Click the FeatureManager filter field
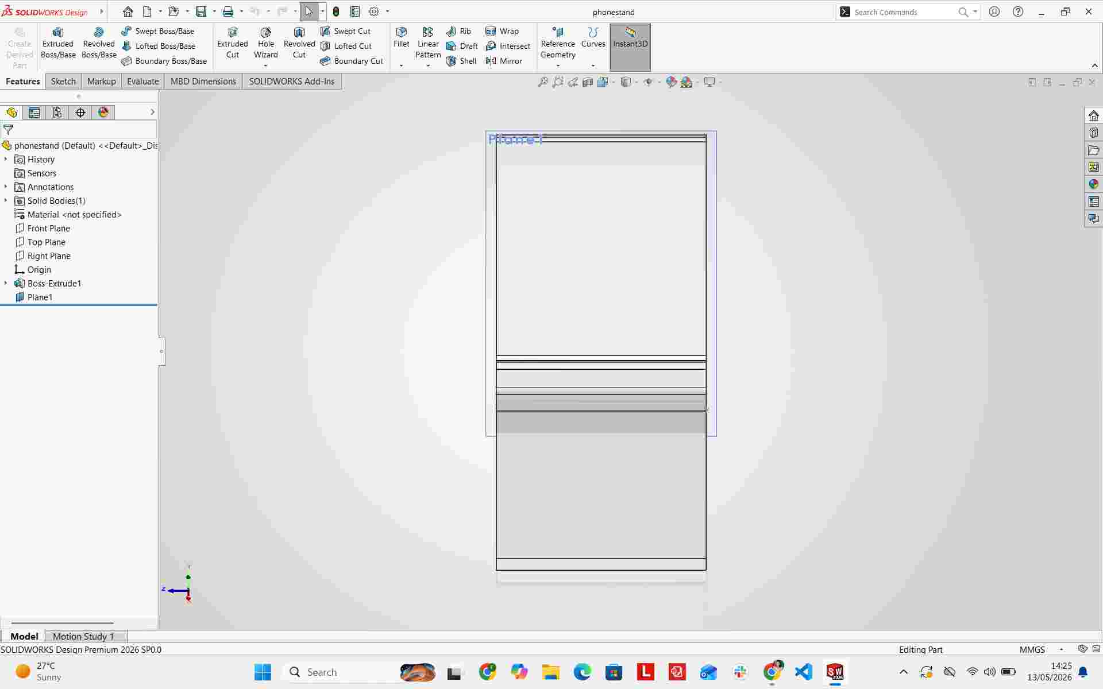Screen dimensions: 1103x689 79,129
